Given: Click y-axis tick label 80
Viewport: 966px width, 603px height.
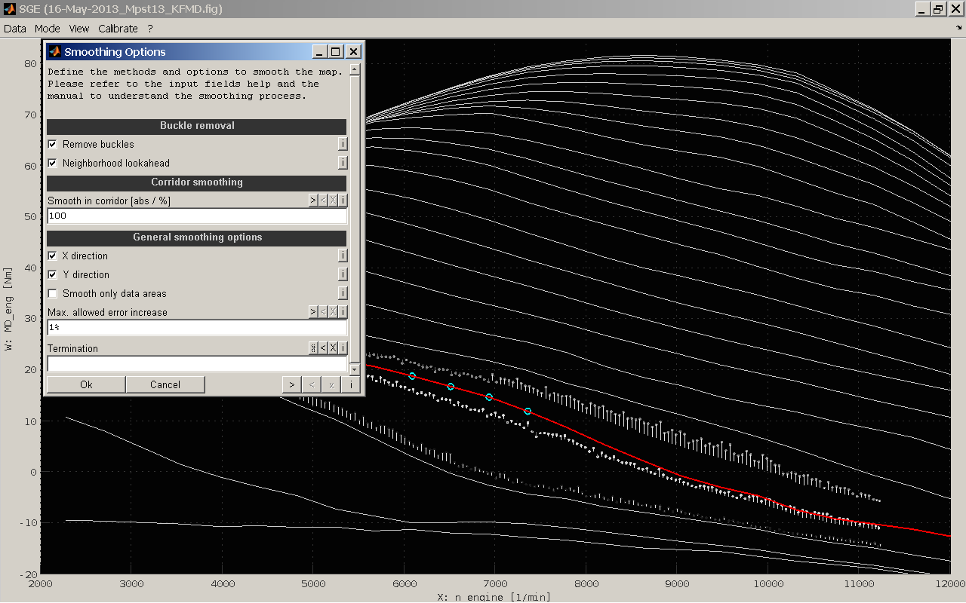Looking at the screenshot, I should (x=30, y=63).
